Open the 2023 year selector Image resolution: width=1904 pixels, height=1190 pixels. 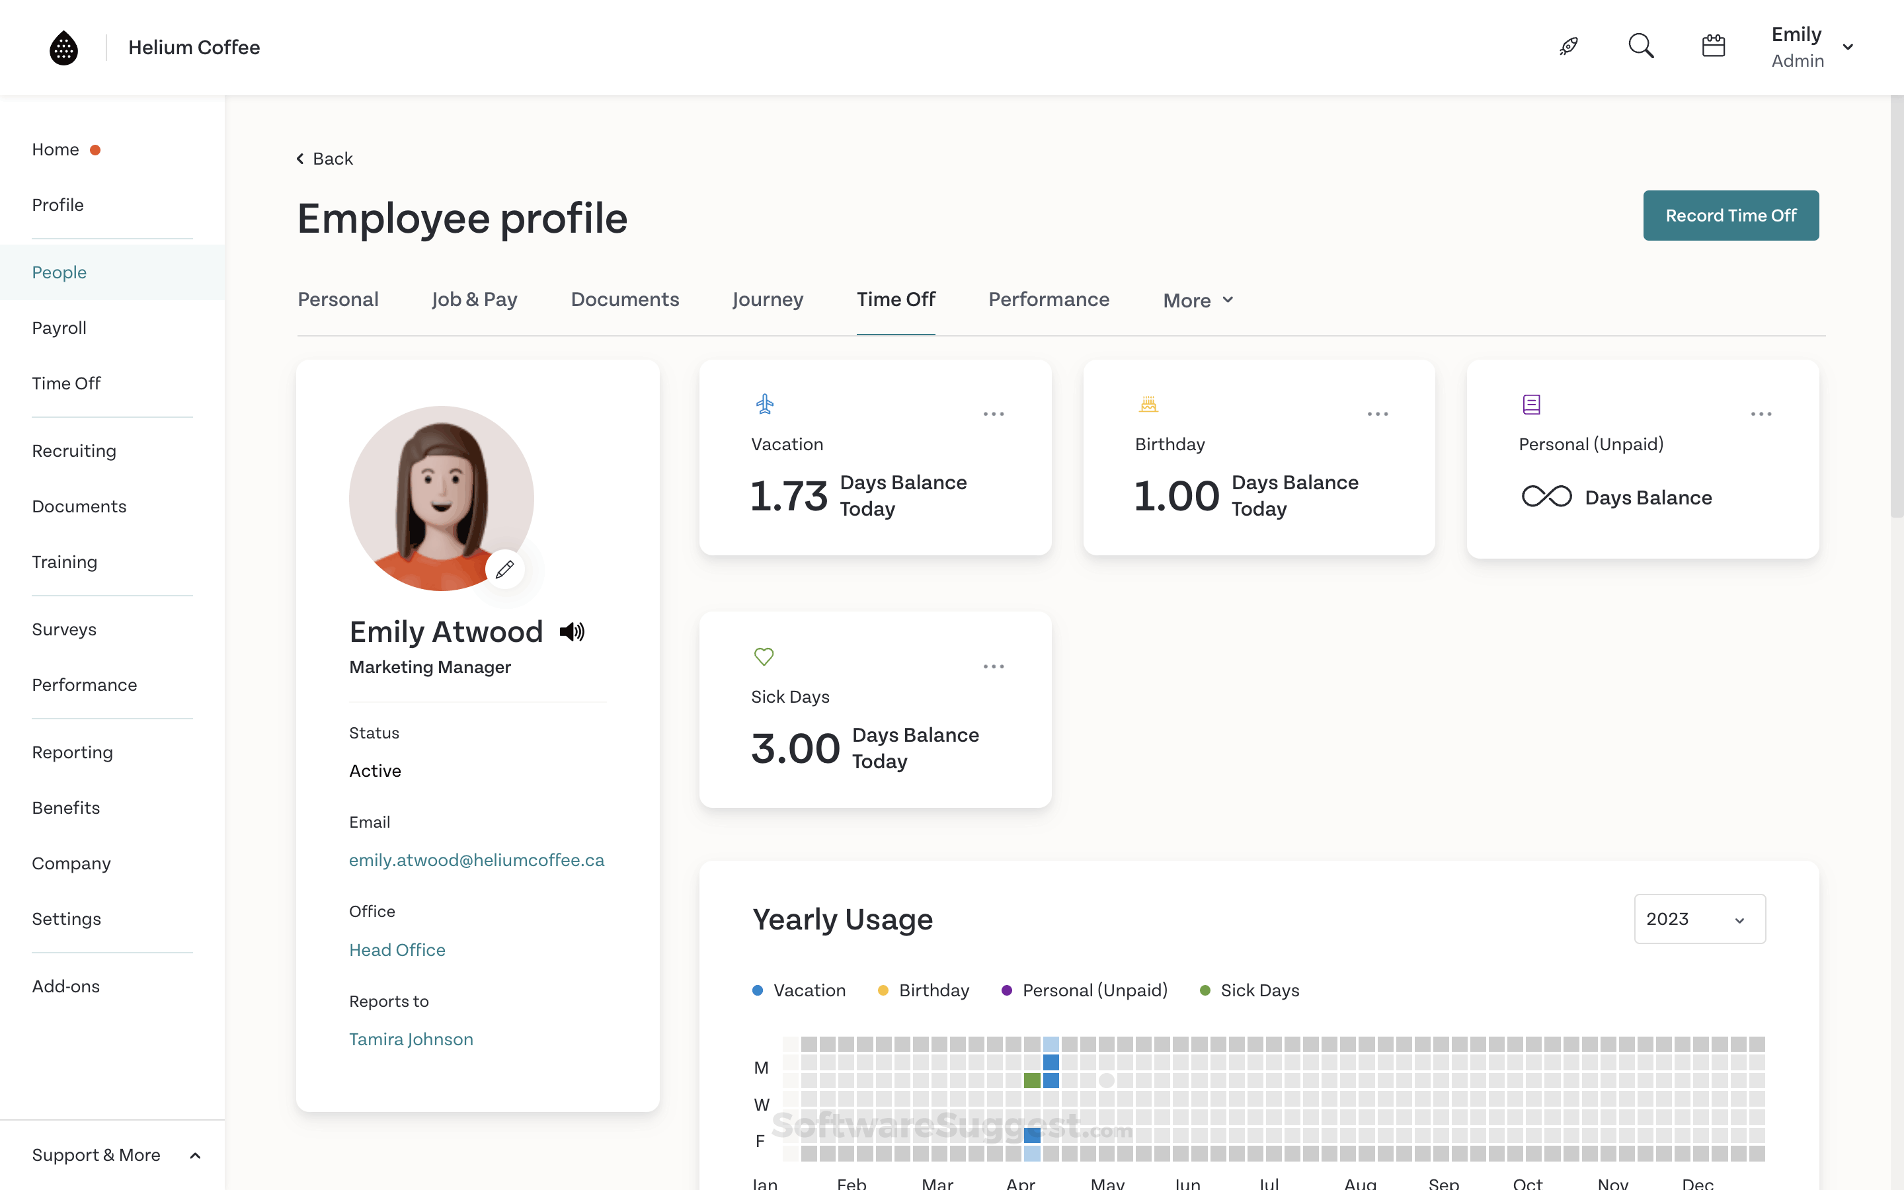coord(1700,918)
